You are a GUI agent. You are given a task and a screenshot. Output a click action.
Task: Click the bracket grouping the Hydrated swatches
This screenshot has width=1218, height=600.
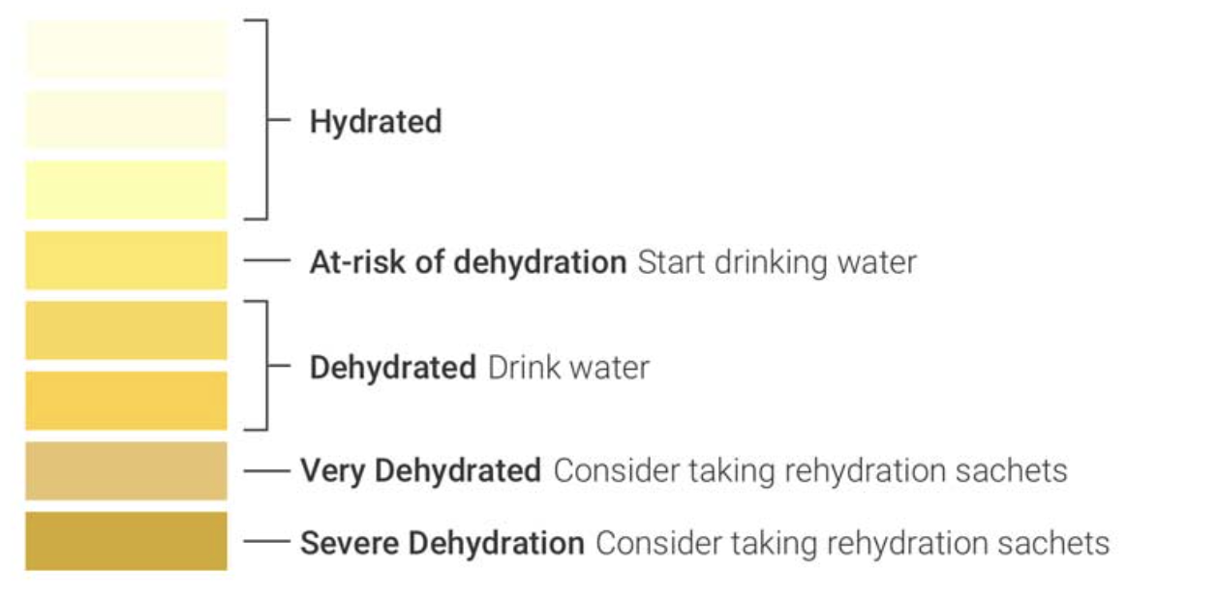tap(265, 119)
